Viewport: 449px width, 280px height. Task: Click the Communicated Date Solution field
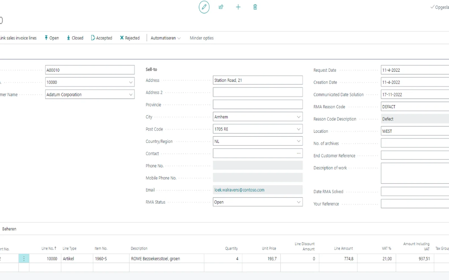click(x=415, y=95)
